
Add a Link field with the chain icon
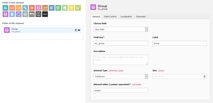[25, 8]
